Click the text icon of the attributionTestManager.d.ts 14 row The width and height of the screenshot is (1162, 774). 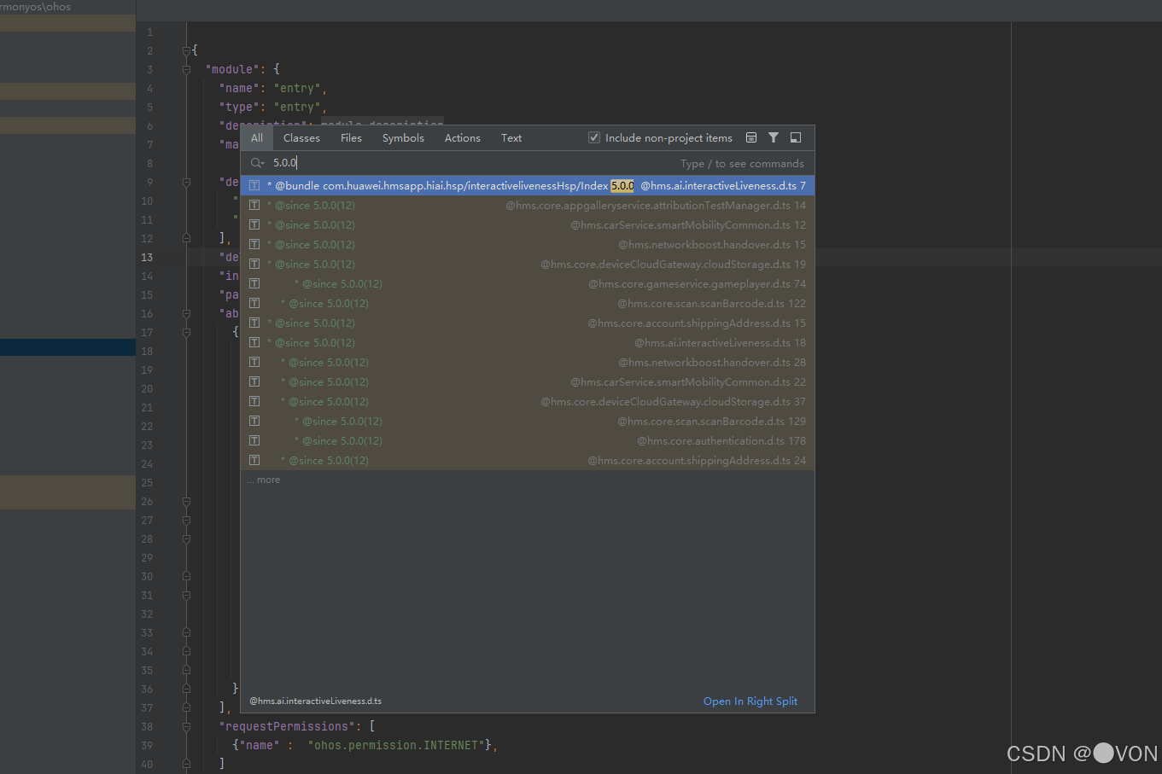click(x=254, y=206)
